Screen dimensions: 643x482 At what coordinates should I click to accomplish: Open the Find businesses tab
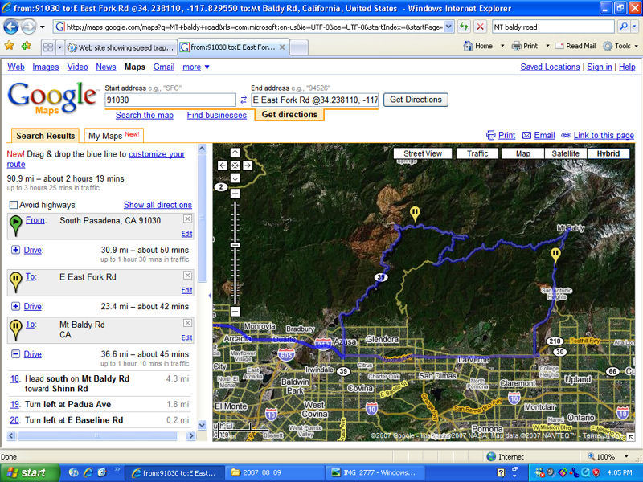pos(216,115)
